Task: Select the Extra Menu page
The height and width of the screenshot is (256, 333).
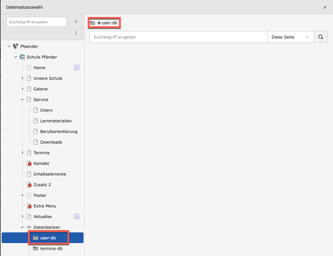Action: [x=45, y=206]
